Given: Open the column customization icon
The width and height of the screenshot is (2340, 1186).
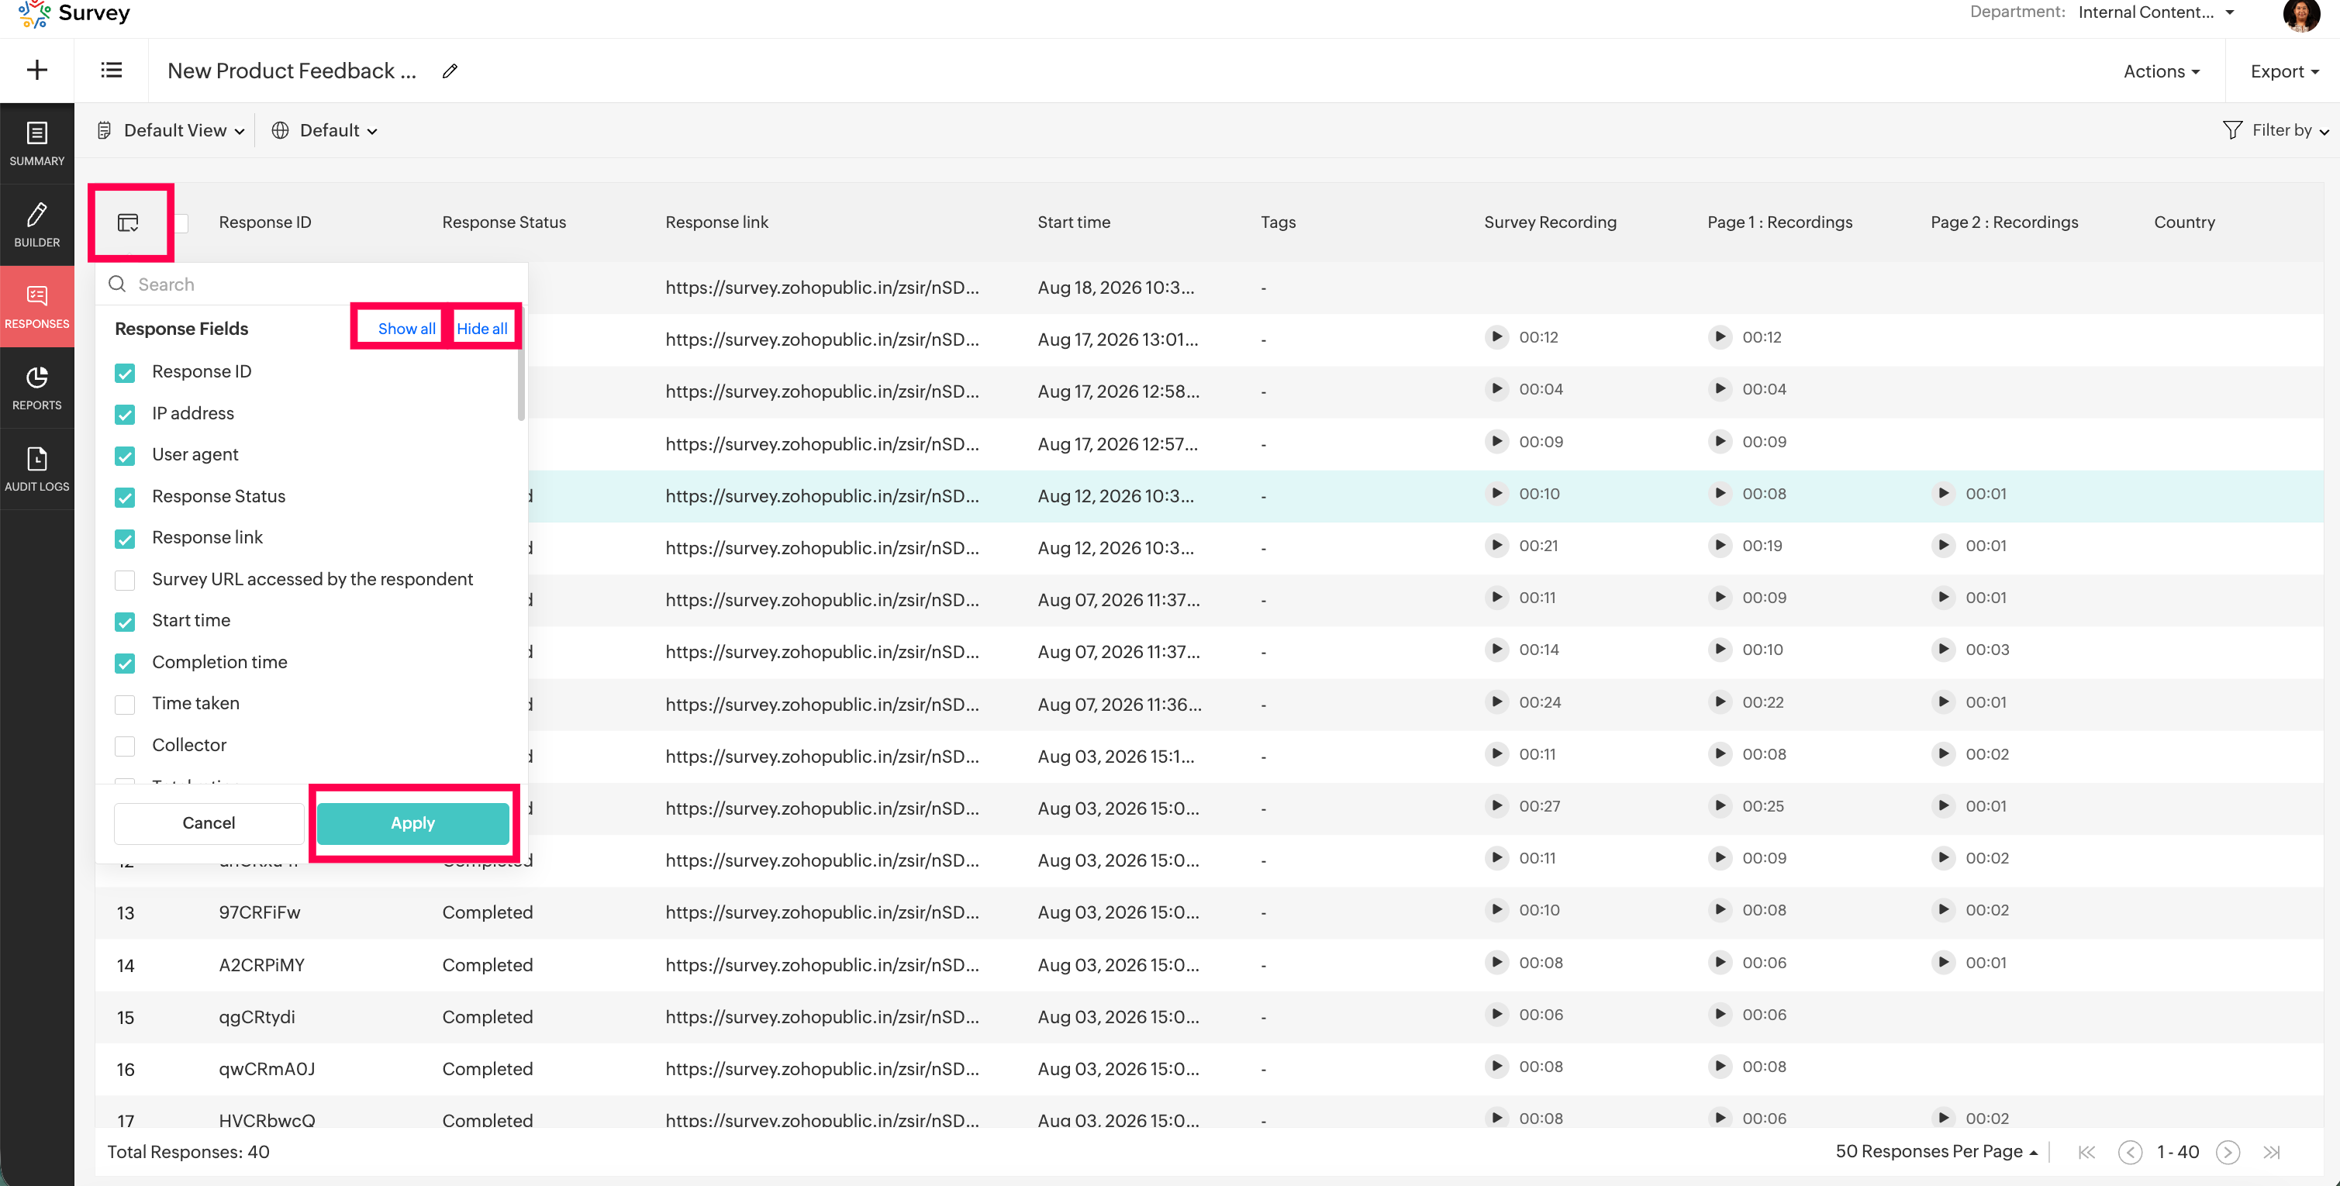Looking at the screenshot, I should click(128, 222).
